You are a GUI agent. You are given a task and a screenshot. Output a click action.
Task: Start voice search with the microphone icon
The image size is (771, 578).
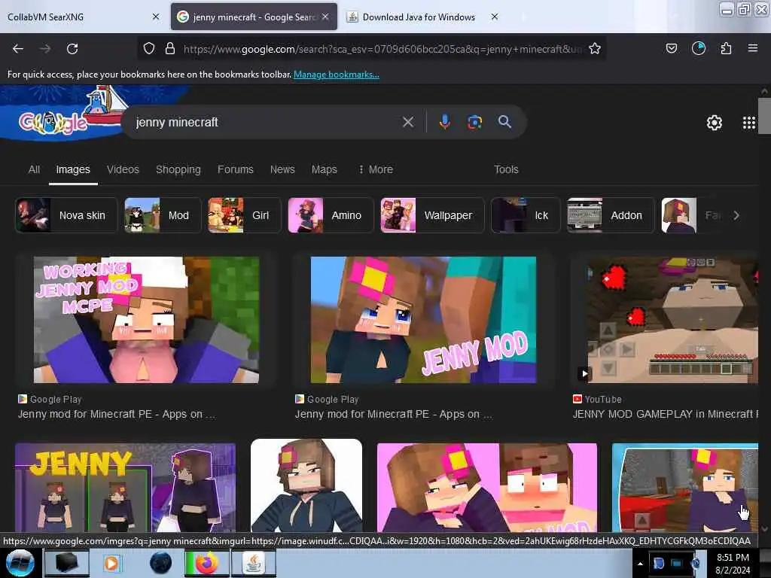tap(444, 122)
